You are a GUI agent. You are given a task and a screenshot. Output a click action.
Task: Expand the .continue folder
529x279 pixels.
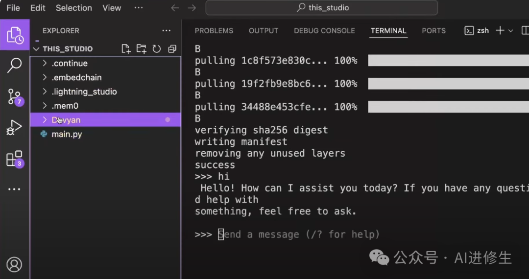[105, 63]
